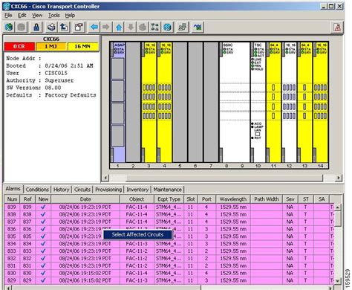Image resolution: width=352 pixels, height=290 pixels.
Task: Switch to the History tab
Action: point(62,190)
